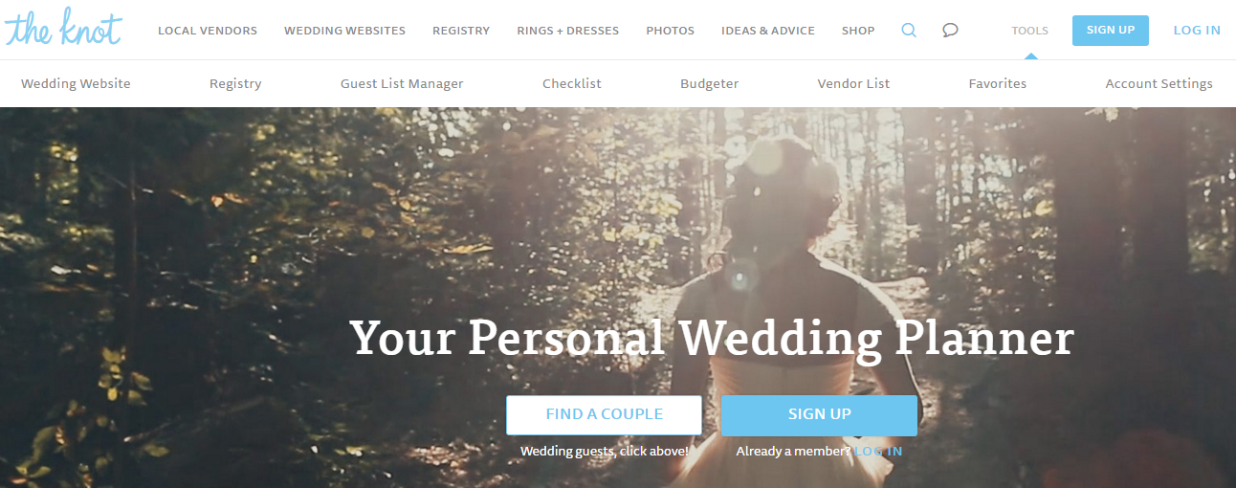Open Rings + Dresses menu
This screenshot has height=488, width=1236.
tap(567, 31)
